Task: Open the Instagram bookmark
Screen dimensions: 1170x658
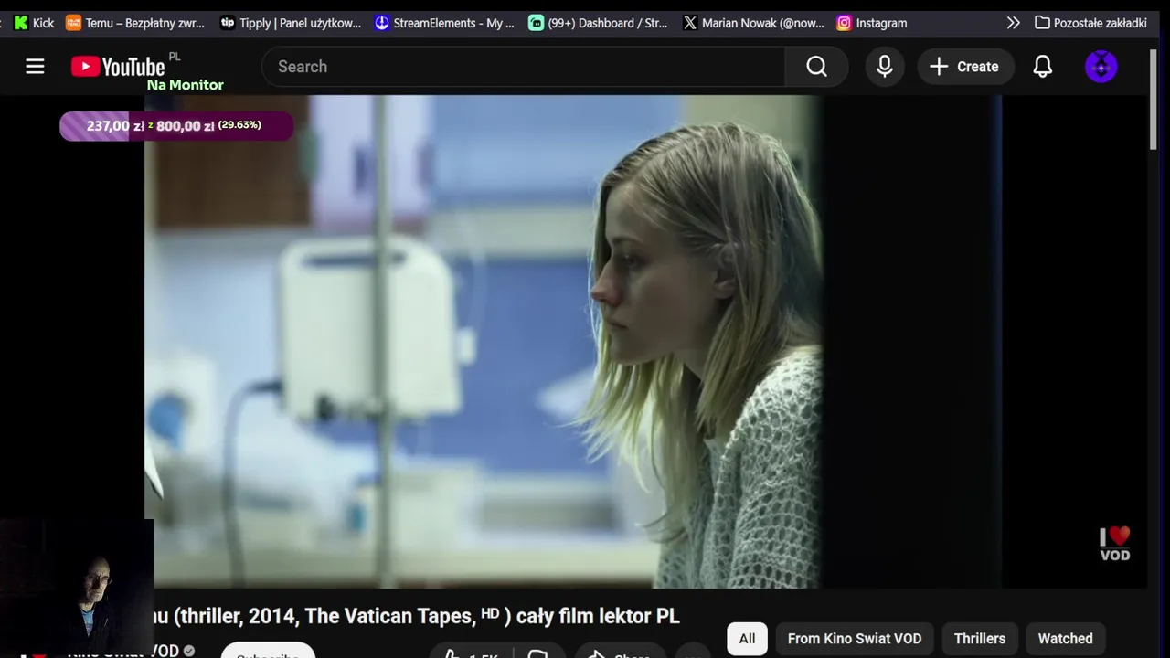Action: click(872, 23)
